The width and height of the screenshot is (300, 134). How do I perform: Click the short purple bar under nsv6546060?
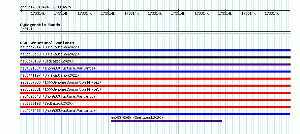point(166,121)
